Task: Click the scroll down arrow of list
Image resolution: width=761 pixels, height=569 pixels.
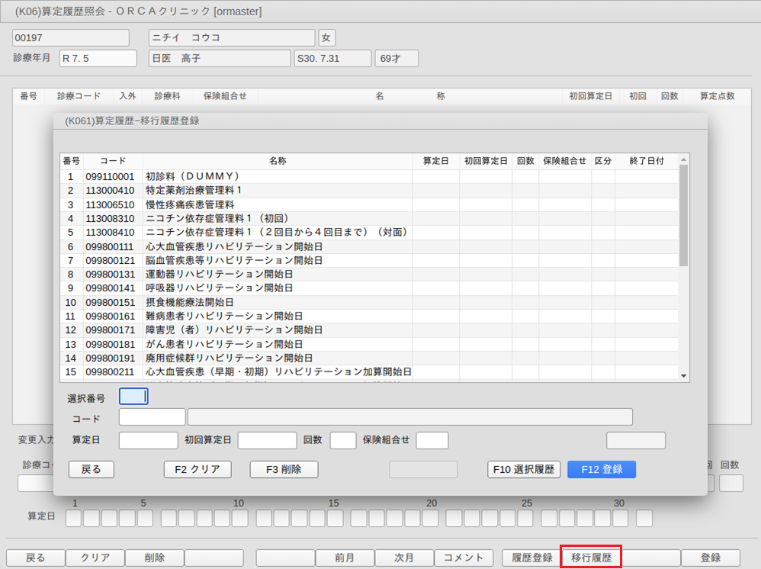Action: [683, 376]
